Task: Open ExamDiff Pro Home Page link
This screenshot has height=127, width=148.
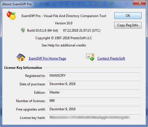Action: (x=47, y=58)
